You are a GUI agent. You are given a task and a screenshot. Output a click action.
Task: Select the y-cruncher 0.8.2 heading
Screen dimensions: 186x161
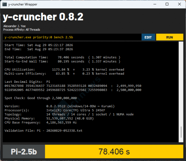tap(43, 17)
